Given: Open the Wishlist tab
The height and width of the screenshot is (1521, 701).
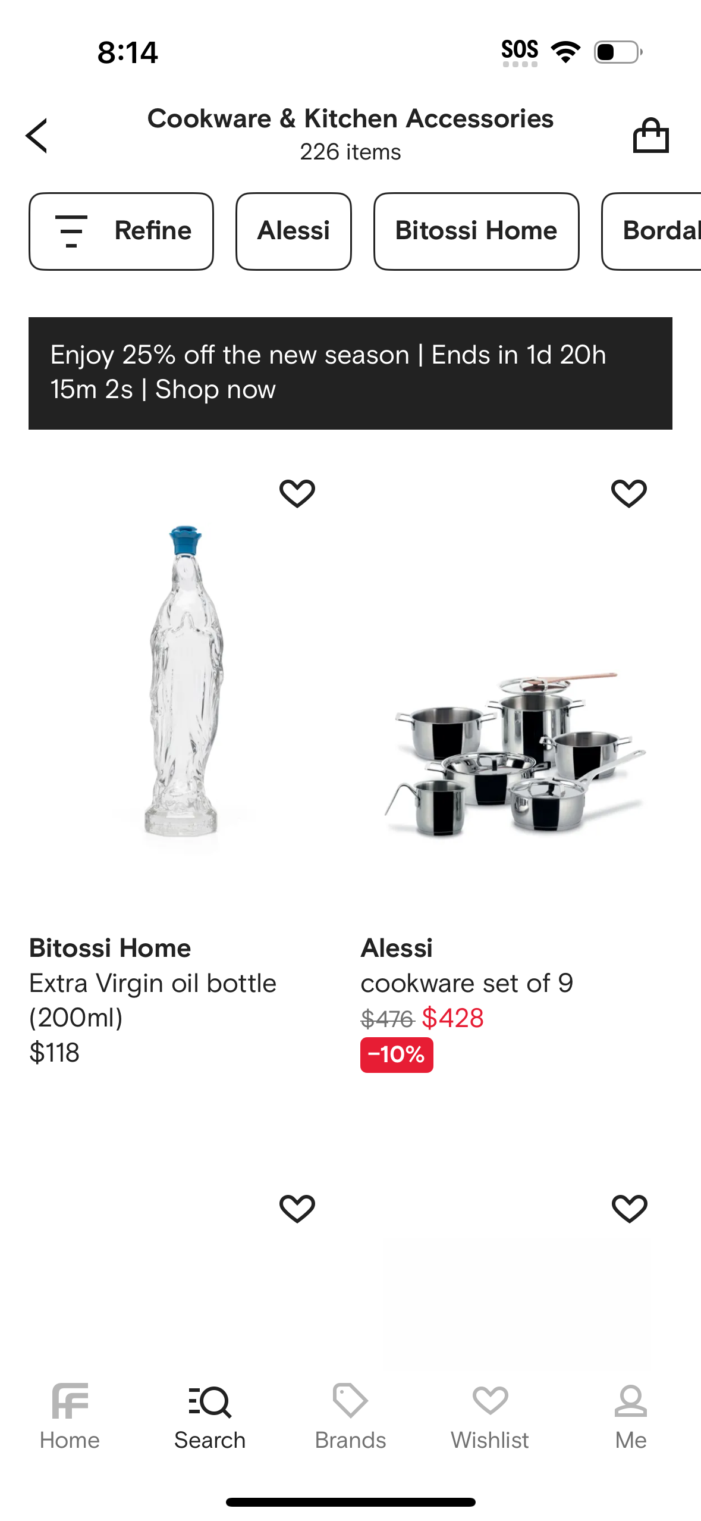Looking at the screenshot, I should [x=490, y=1416].
